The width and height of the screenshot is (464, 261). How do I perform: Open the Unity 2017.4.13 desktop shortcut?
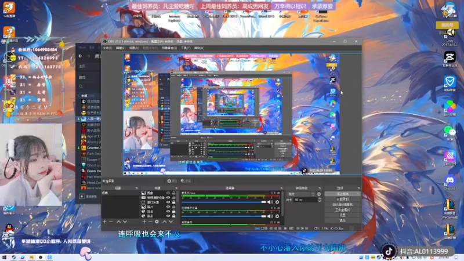pyautogui.click(x=450, y=37)
